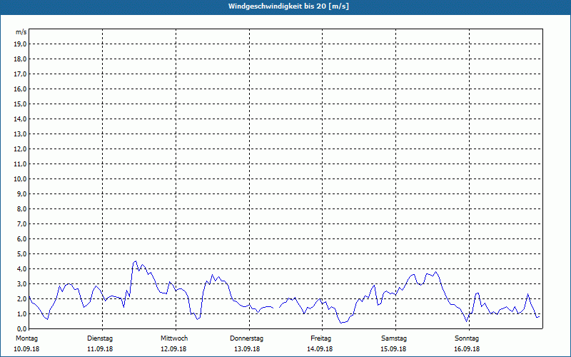
Task: Click the date label '10.09.18'
Action: click(27, 349)
